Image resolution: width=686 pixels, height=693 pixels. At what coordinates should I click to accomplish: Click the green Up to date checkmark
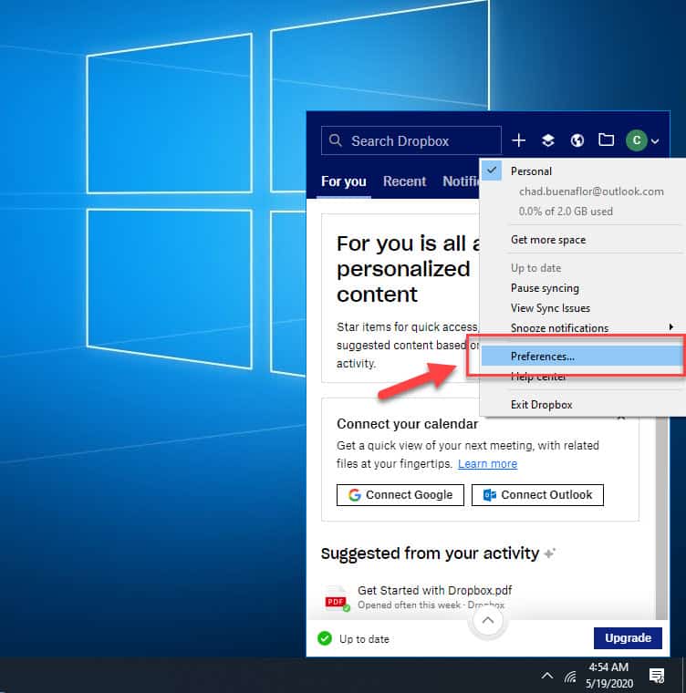click(x=325, y=638)
